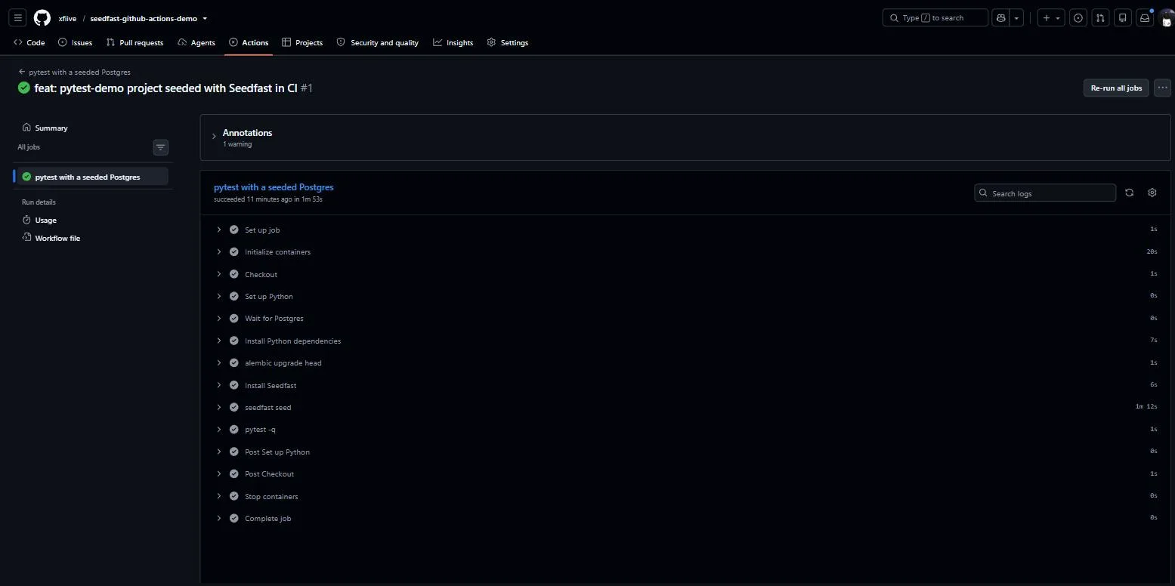Open the Copilot dropdown arrow
This screenshot has width=1175, height=586.
(1017, 18)
